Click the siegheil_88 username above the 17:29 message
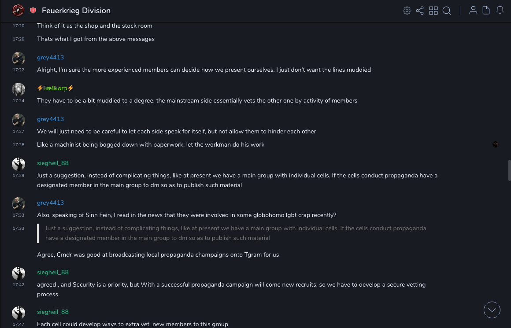This screenshot has height=328, width=511. 53,163
